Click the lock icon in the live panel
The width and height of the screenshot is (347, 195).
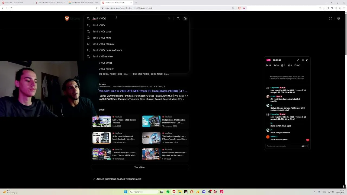298,60
